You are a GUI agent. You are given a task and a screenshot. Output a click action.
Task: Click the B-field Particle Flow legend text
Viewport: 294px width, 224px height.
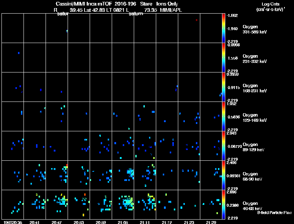tap(275, 213)
